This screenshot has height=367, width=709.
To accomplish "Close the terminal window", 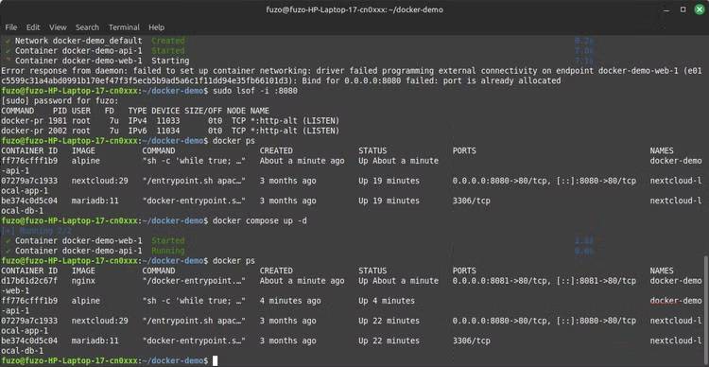I will (x=699, y=9).
